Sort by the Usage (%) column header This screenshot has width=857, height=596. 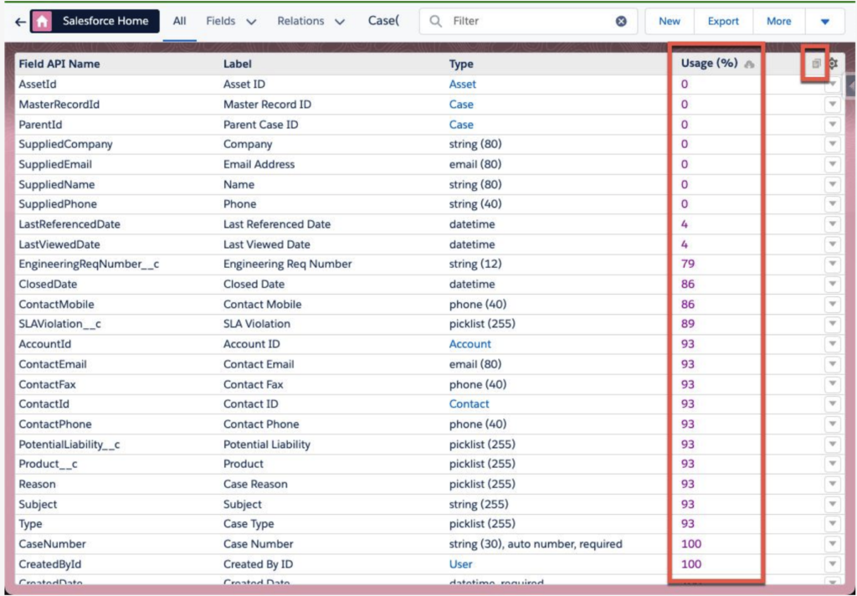coord(708,64)
